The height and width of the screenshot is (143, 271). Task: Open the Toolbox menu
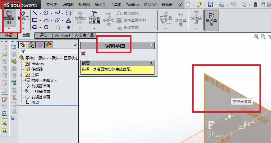tap(133, 5)
